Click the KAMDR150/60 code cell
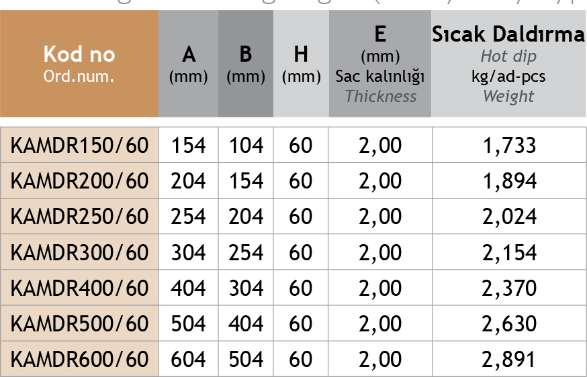The width and height of the screenshot is (587, 377). coord(79,145)
